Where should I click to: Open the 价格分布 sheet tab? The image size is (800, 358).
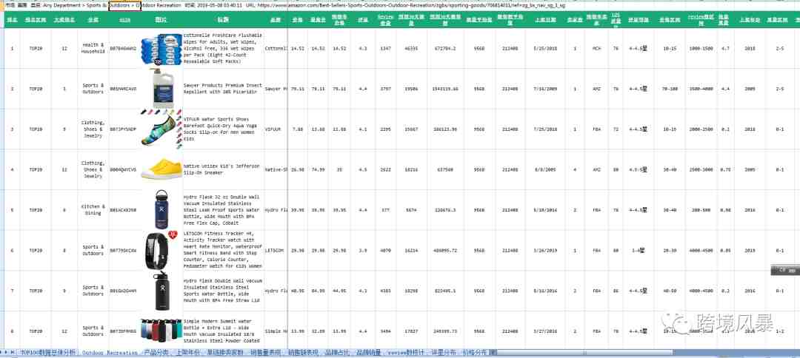pos(476,352)
